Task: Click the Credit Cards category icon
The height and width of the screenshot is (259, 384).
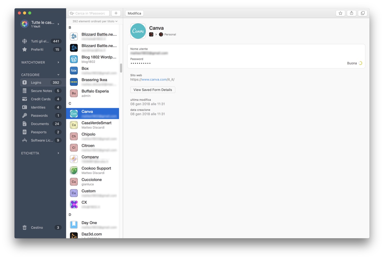Action: click(x=25, y=99)
